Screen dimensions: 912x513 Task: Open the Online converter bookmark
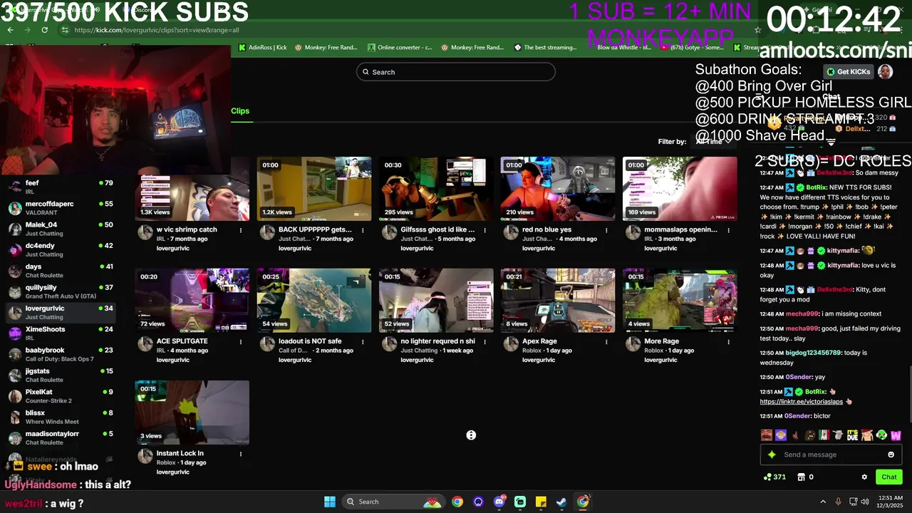[x=400, y=48]
